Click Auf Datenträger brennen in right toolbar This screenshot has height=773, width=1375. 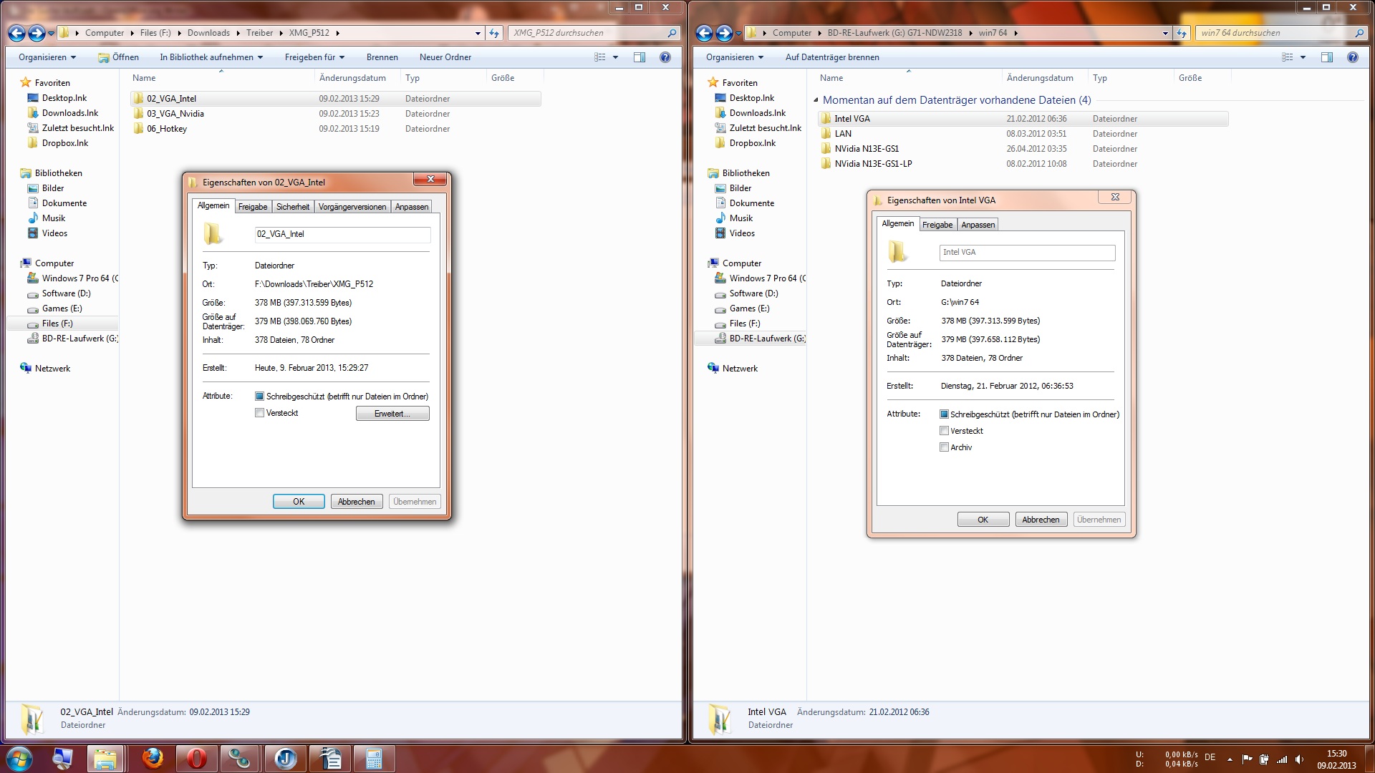[831, 57]
